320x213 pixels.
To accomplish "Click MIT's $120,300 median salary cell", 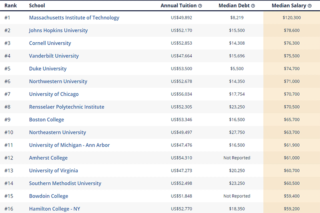I will click(x=292, y=18).
